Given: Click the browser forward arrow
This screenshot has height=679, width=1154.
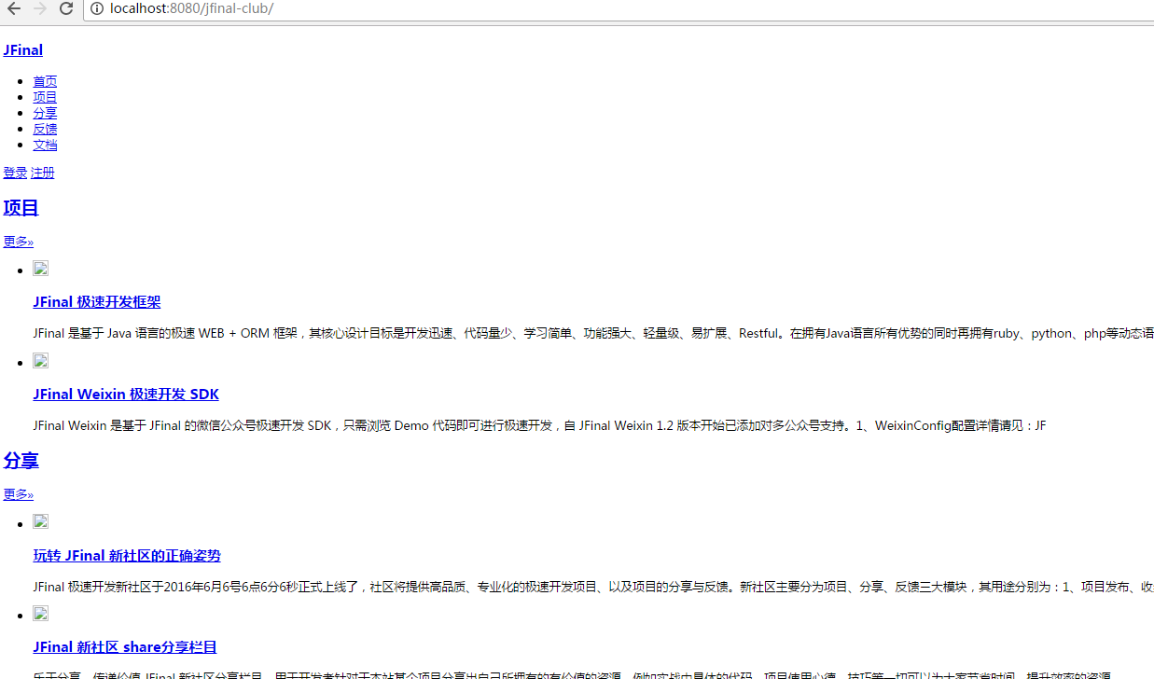Looking at the screenshot, I should click(40, 9).
